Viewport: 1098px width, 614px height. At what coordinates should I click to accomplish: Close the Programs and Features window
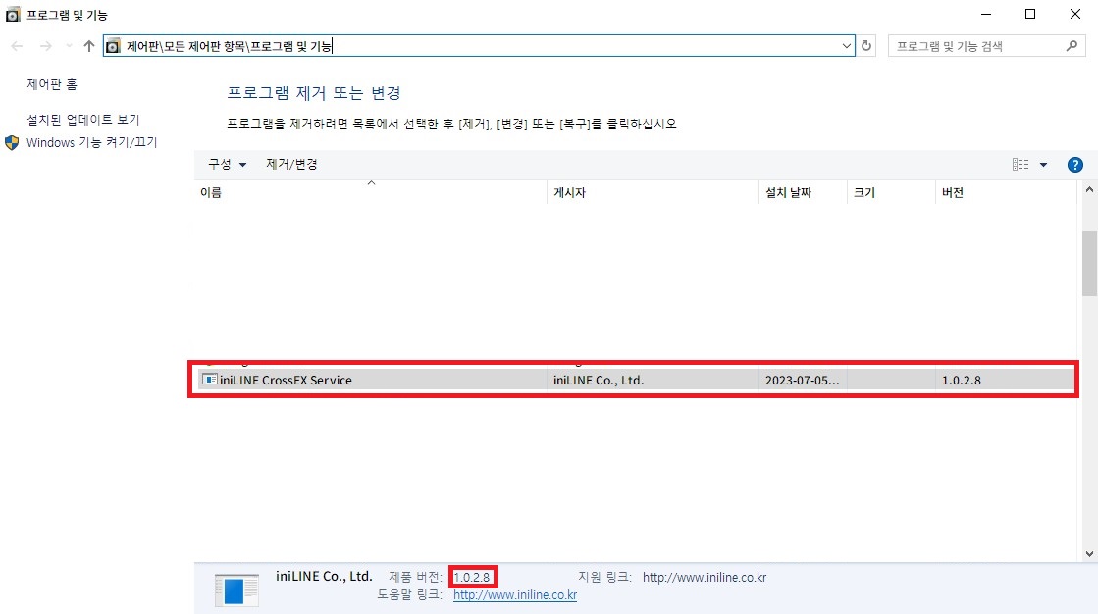(1074, 14)
